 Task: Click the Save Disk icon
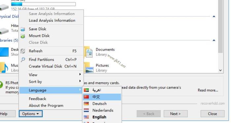(x=23, y=29)
